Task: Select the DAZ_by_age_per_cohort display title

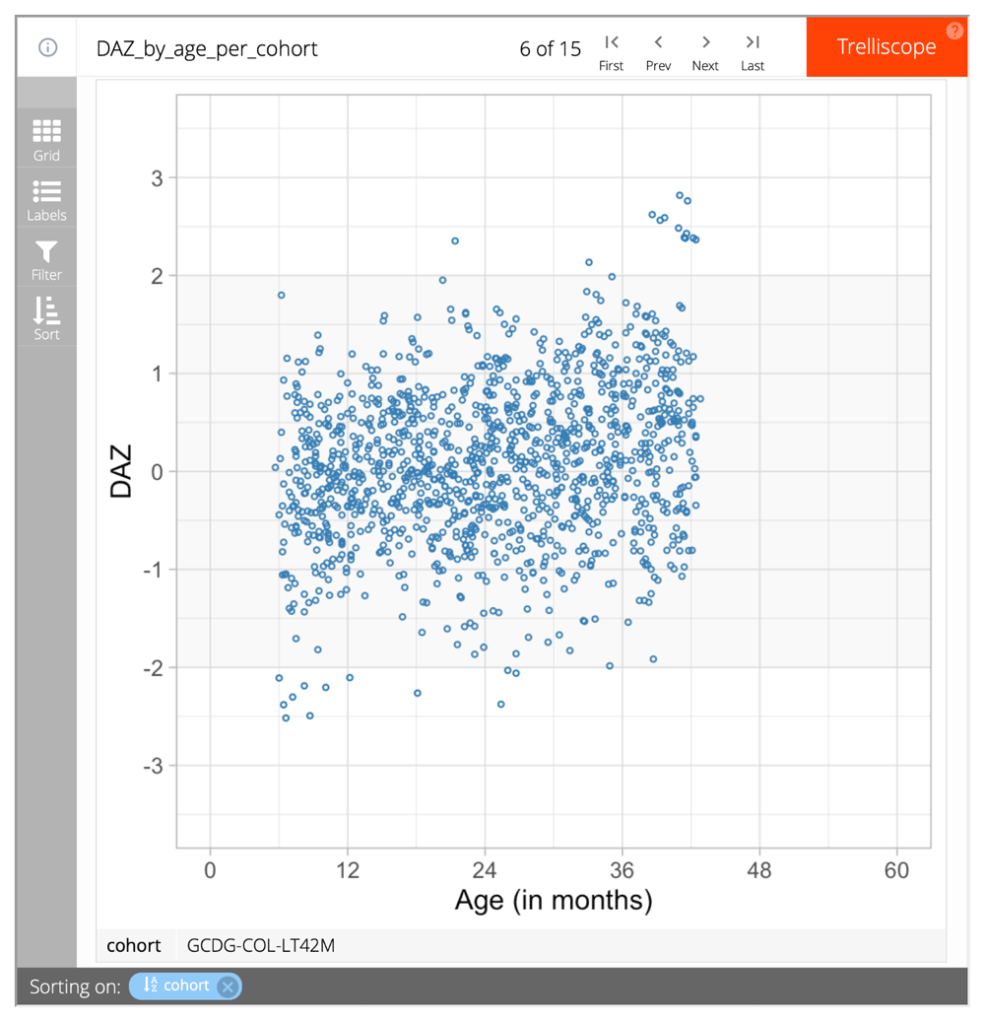Action: [207, 48]
